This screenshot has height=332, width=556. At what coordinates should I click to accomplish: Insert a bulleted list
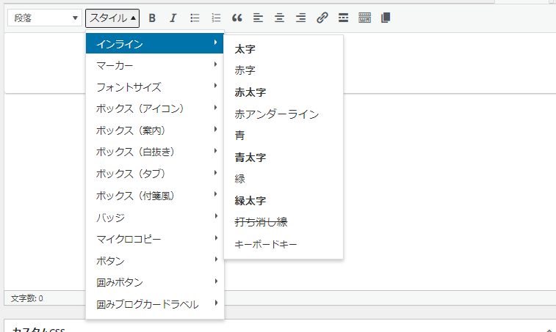pos(195,18)
